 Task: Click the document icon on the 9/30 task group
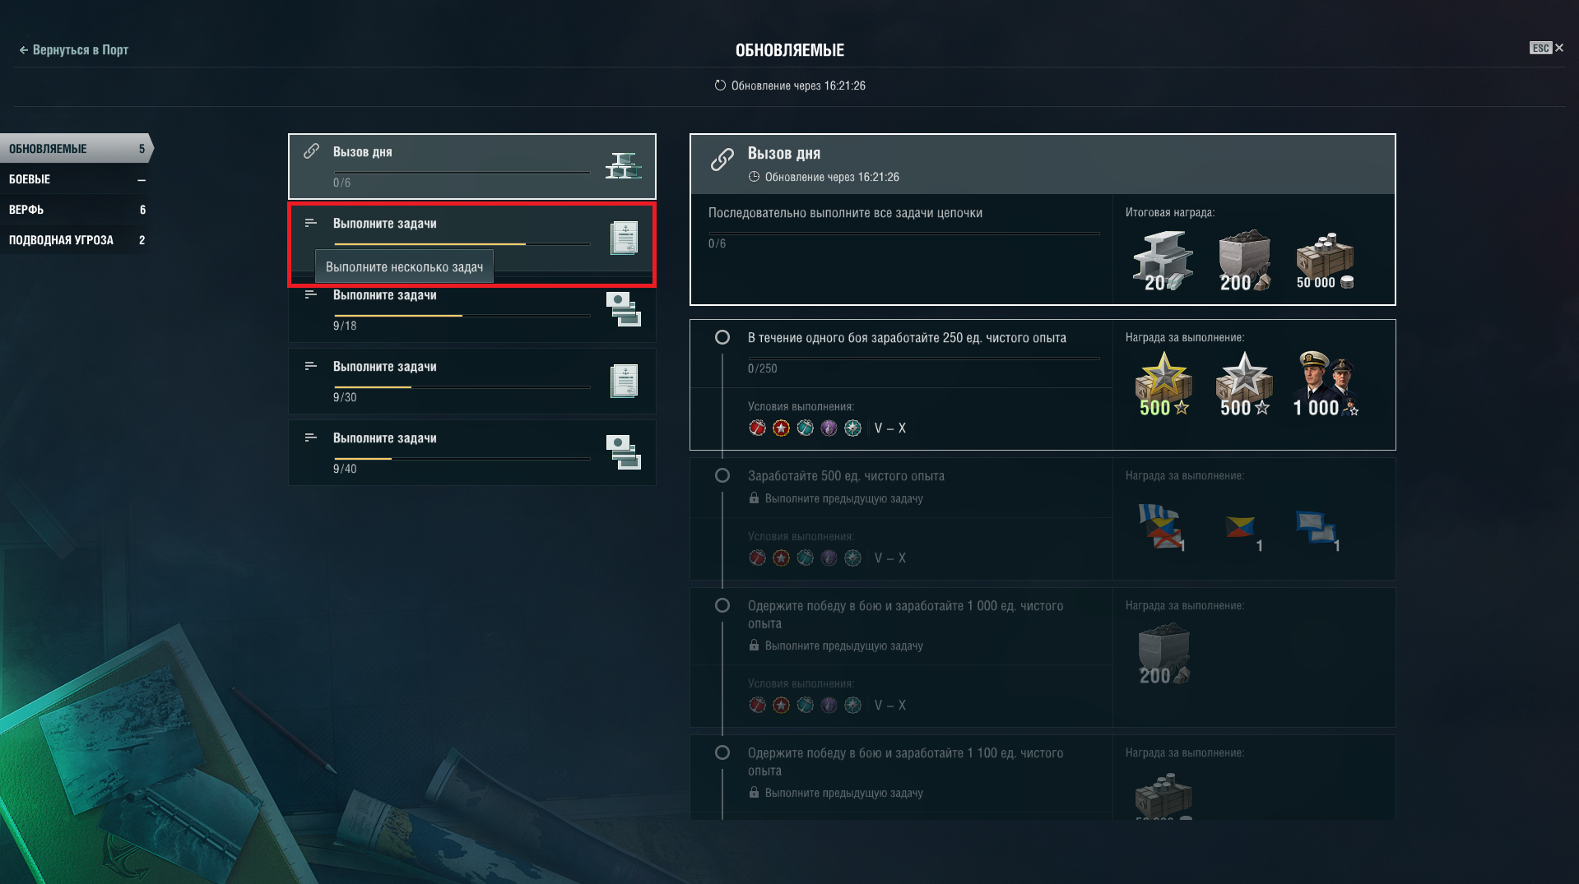pos(624,381)
